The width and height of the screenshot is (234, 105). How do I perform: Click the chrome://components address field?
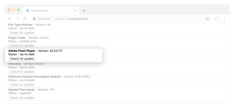coord(121,19)
